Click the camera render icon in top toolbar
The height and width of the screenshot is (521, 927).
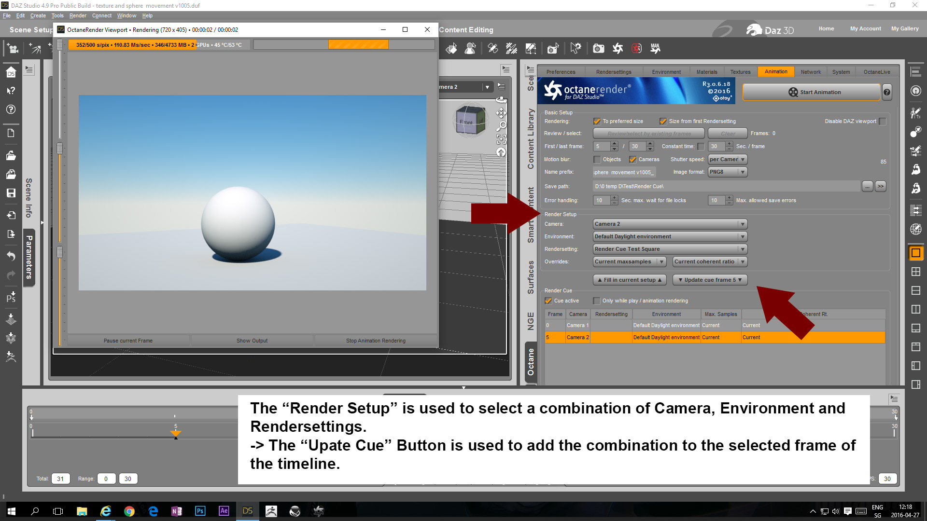598,48
